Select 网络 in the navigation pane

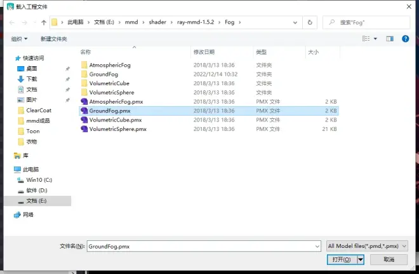click(x=28, y=215)
